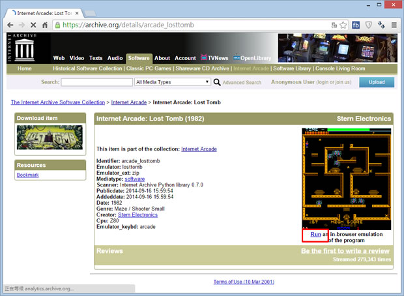The image size is (404, 296).
Task: Click Run to start in-browser emulation
Action: [x=315, y=234]
